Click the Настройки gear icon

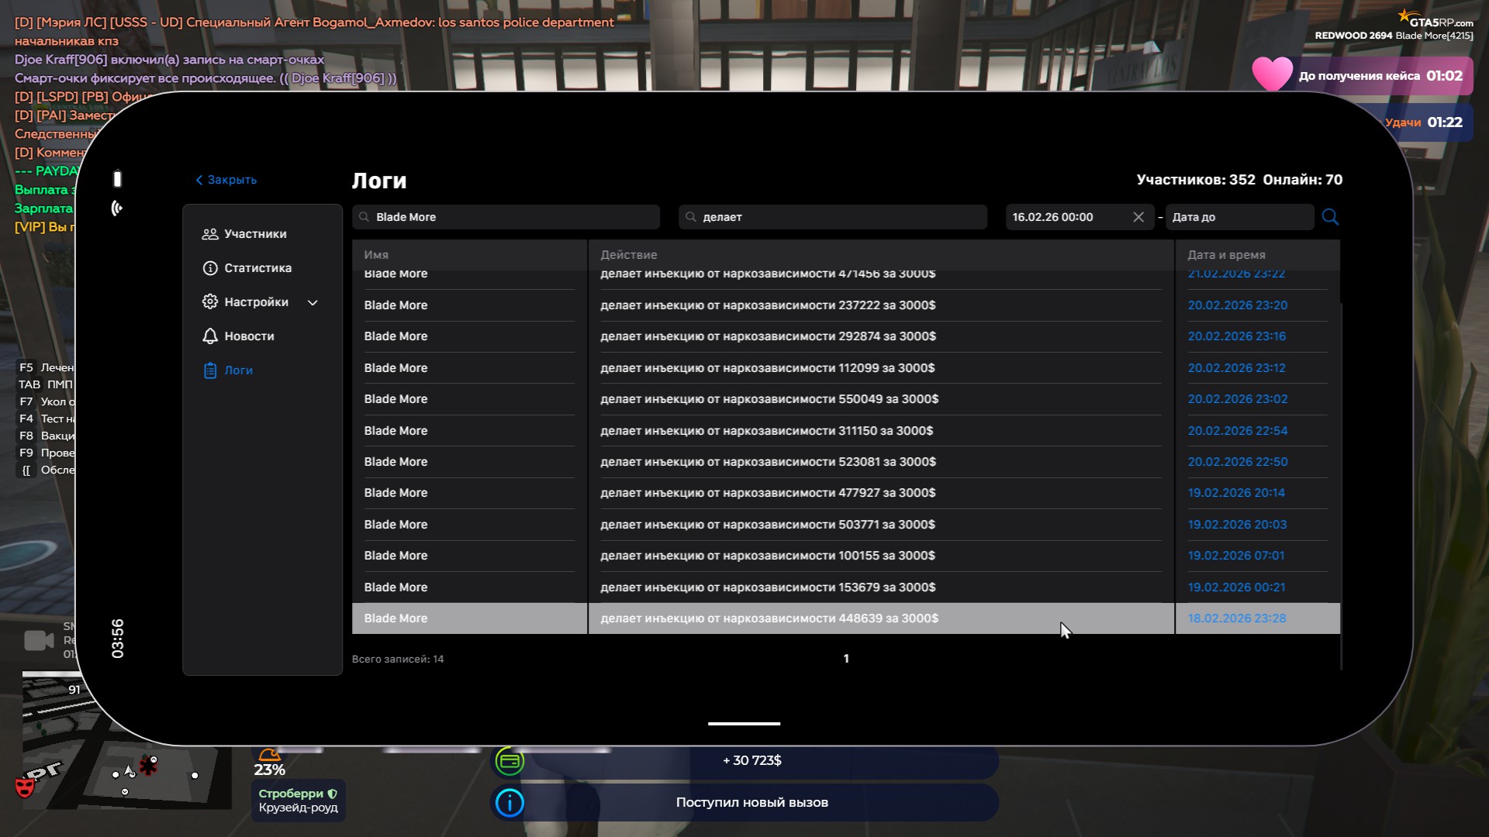[x=210, y=302]
